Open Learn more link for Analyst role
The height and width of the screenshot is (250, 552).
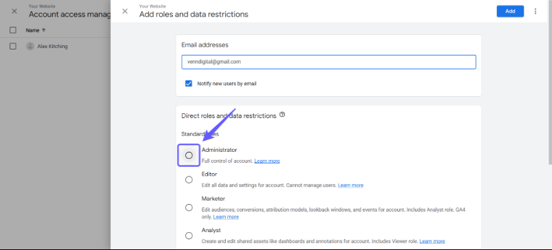point(432,241)
